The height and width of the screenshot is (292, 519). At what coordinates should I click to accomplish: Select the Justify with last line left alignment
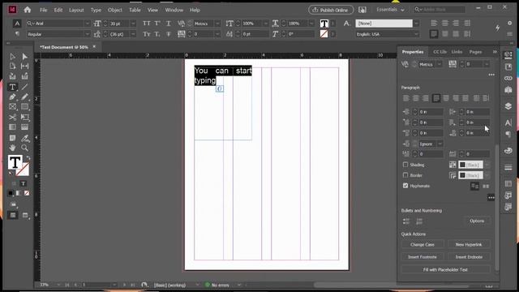click(436, 98)
